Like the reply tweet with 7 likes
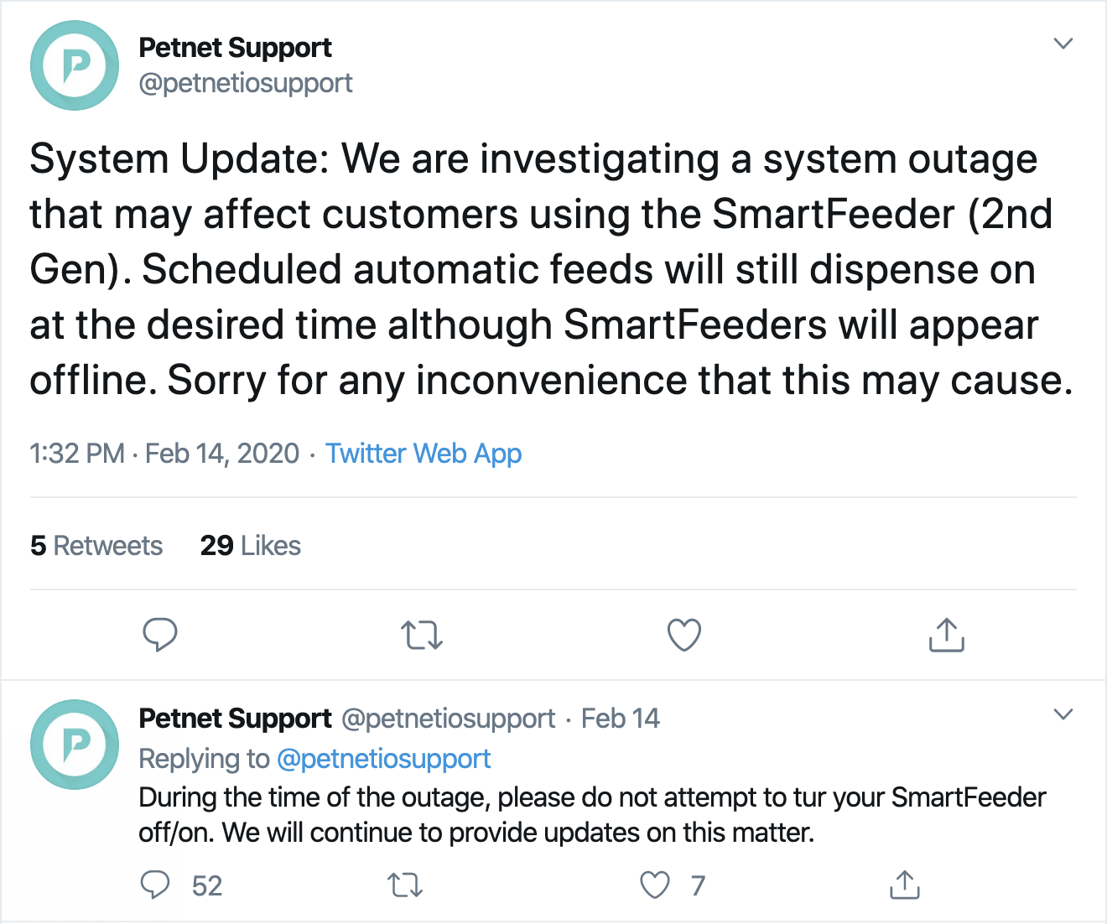The height and width of the screenshot is (924, 1107). (655, 885)
